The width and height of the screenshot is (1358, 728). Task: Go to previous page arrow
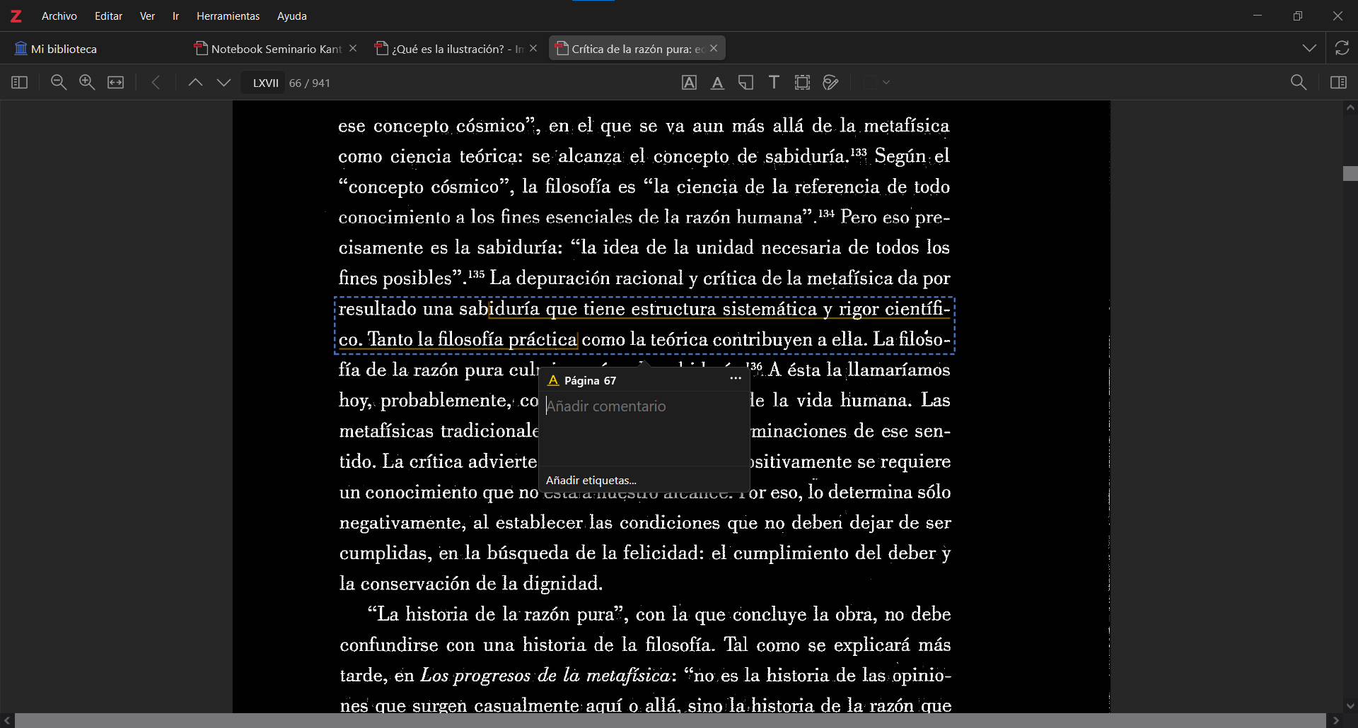point(195,83)
